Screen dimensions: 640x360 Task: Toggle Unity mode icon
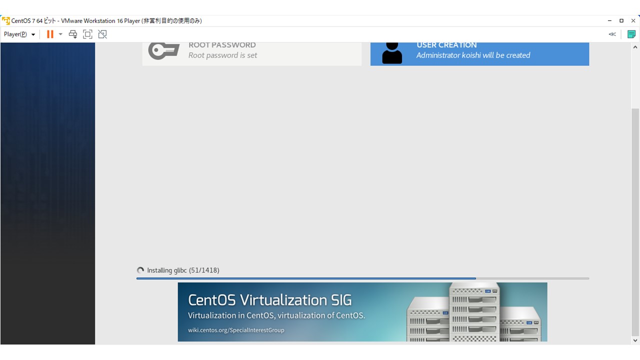[x=102, y=34]
